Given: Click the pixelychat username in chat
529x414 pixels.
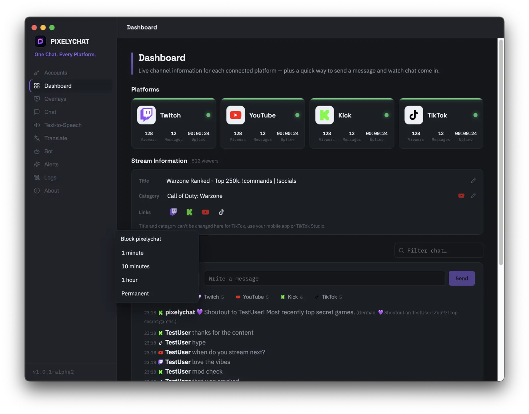Looking at the screenshot, I should [180, 312].
